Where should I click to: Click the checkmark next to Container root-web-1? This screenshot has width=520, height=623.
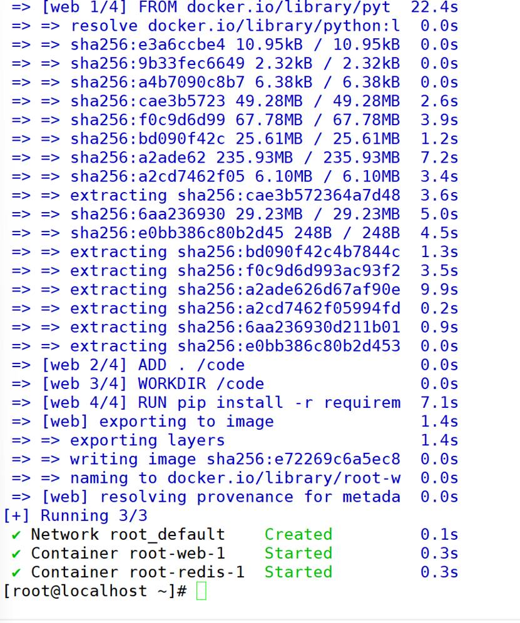click(16, 554)
